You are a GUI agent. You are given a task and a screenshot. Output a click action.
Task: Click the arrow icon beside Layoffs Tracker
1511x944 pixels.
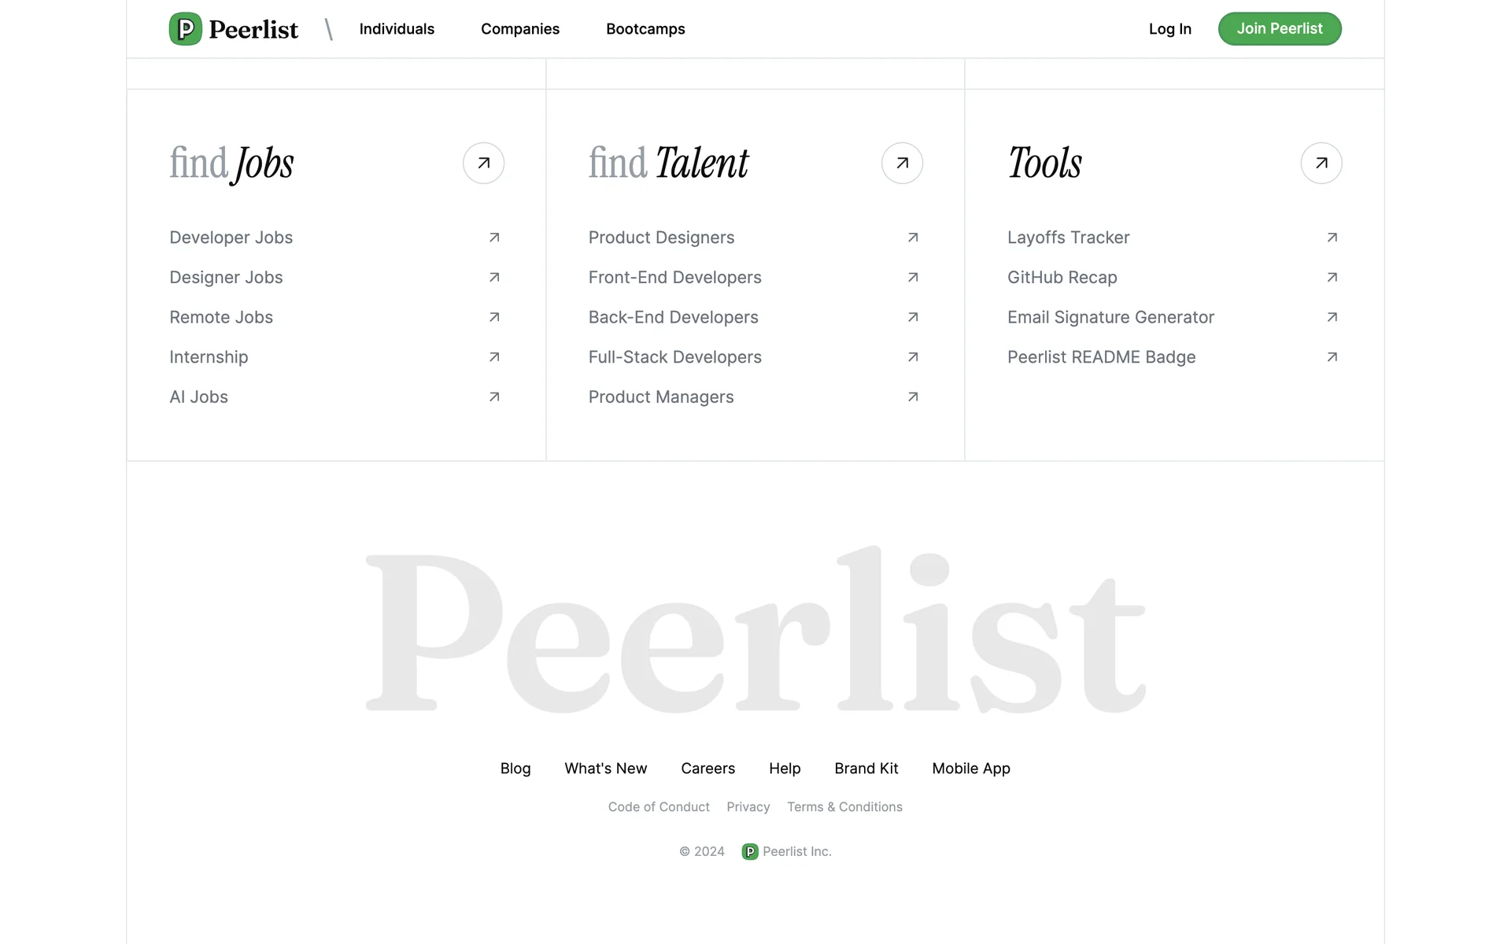click(x=1332, y=238)
